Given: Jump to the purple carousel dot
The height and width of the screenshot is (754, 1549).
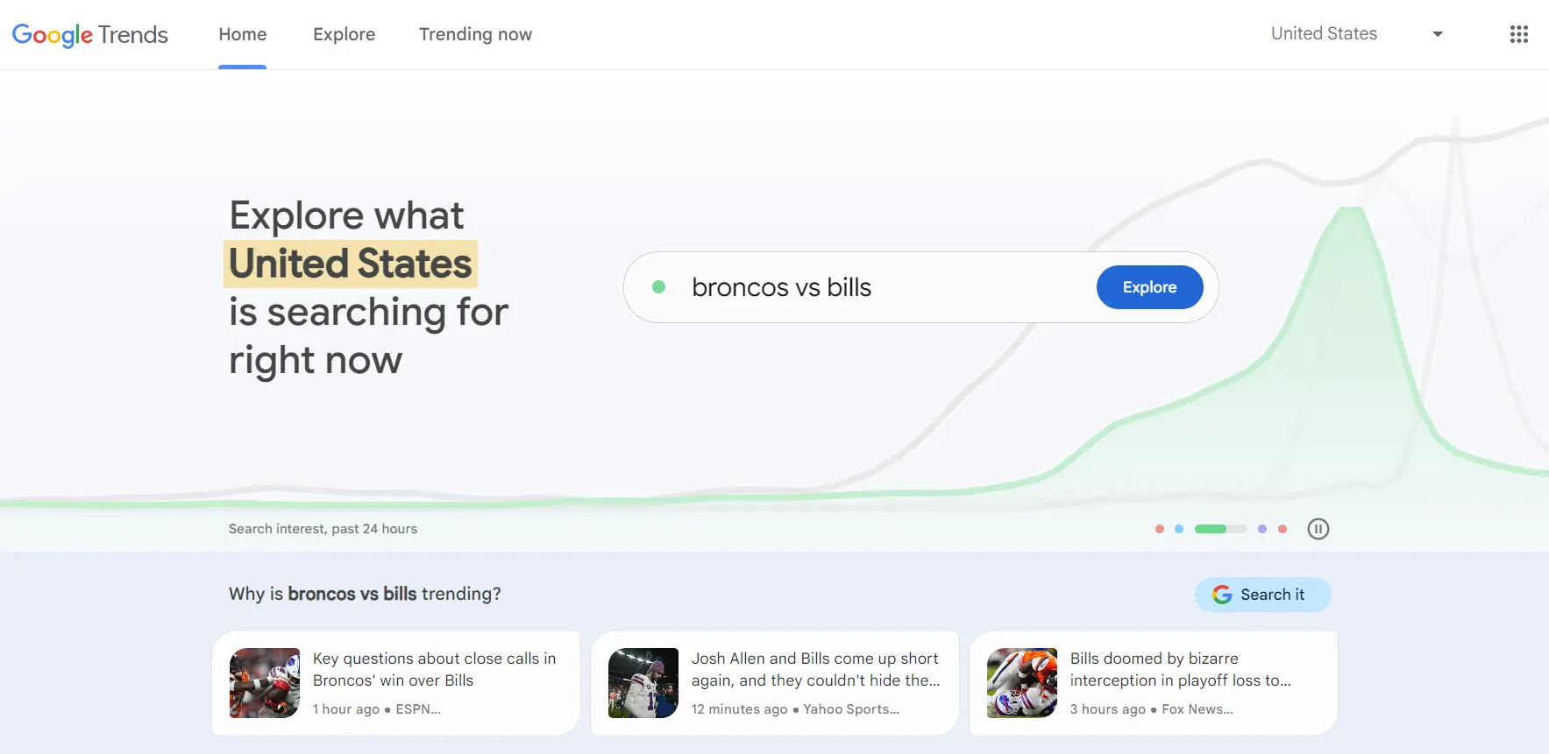Looking at the screenshot, I should [1261, 529].
